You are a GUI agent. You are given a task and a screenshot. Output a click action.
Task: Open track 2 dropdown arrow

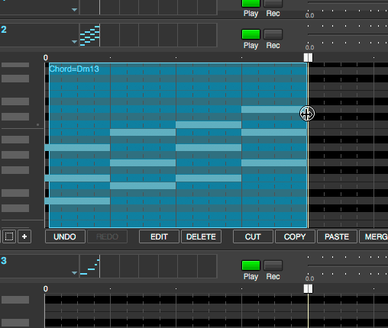point(74,41)
